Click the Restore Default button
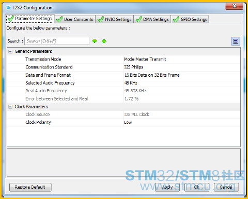This screenshot has height=199, width=248. [x=30, y=187]
